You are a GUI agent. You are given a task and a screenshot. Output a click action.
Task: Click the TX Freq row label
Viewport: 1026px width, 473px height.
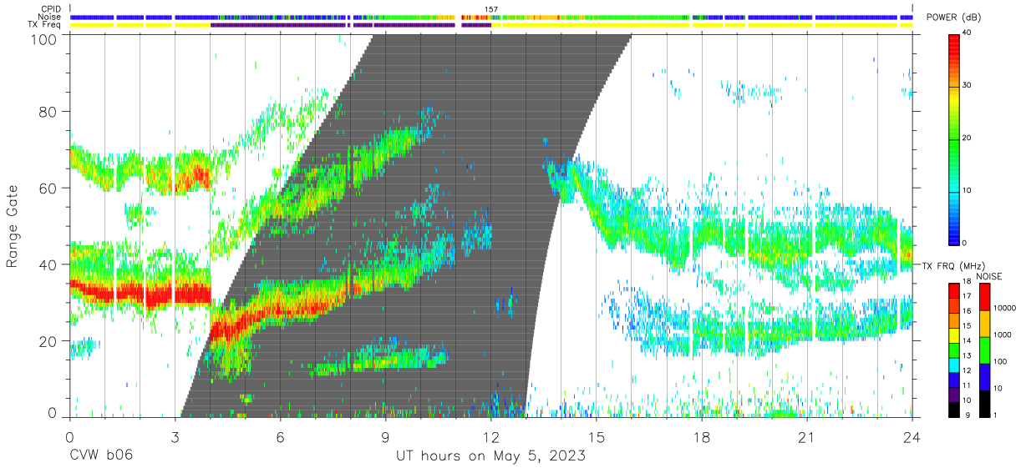(44, 25)
